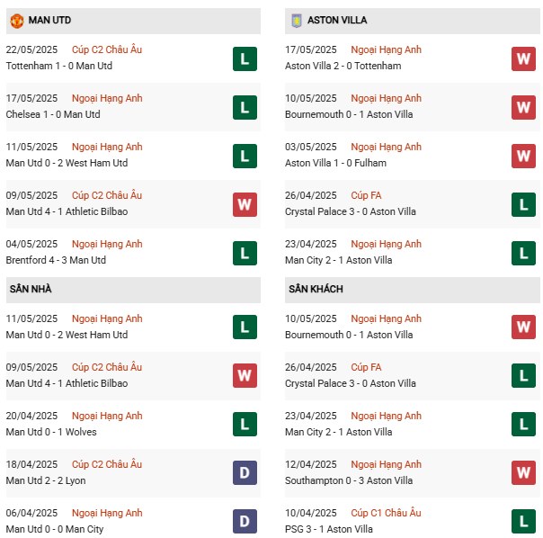The height and width of the screenshot is (538, 543).
Task: Open the Cúp C1 Châu Âu competition link
Action: [x=387, y=513]
